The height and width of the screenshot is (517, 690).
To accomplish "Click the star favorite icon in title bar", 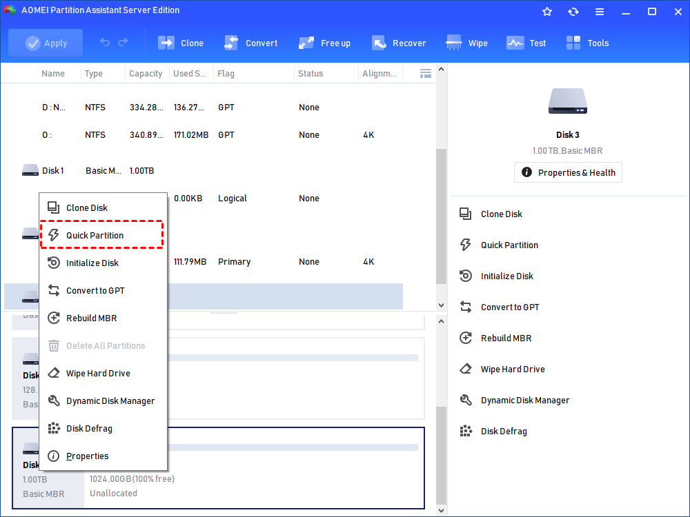I will click(x=547, y=12).
